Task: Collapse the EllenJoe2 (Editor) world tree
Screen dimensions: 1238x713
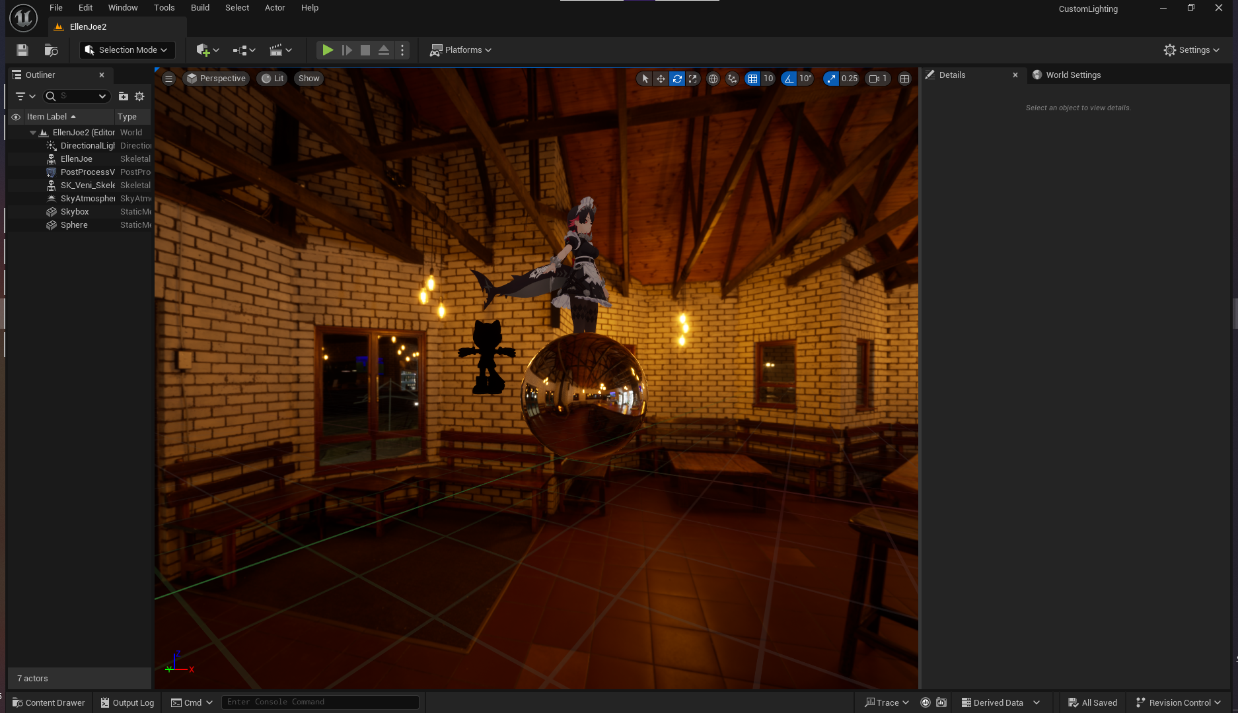Action: click(33, 133)
